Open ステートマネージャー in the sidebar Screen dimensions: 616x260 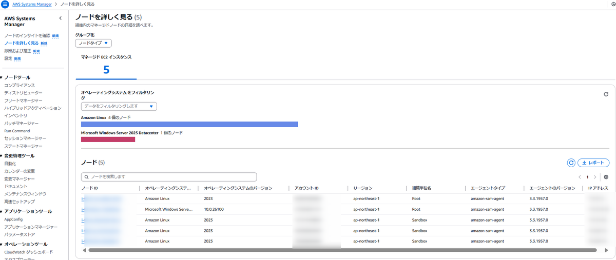click(23, 146)
